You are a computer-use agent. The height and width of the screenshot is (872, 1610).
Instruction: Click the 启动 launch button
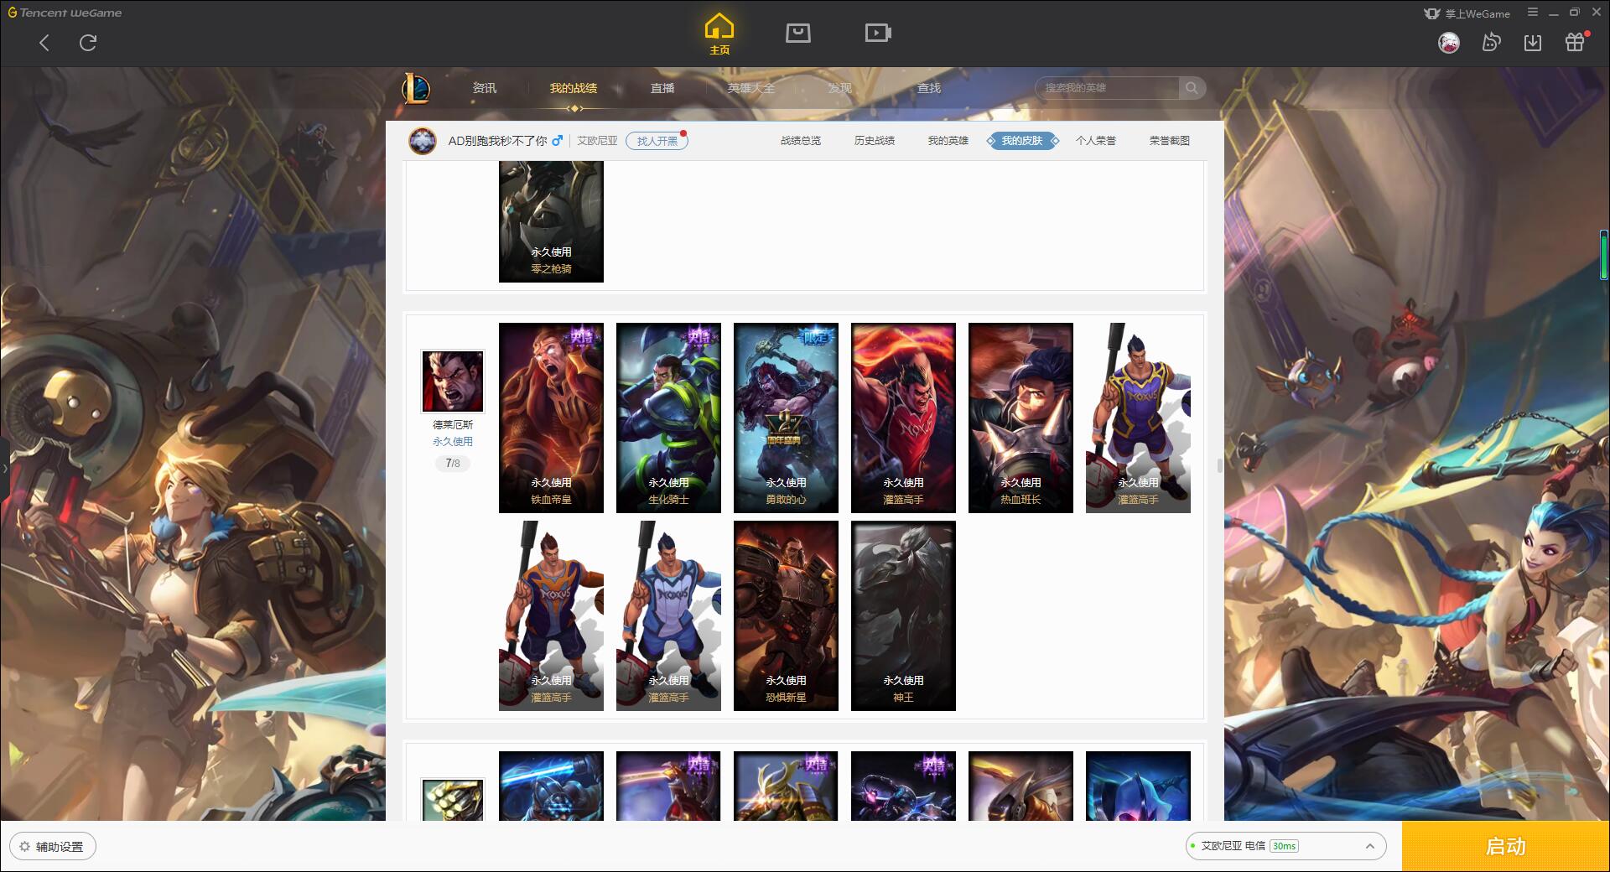pos(1506,846)
